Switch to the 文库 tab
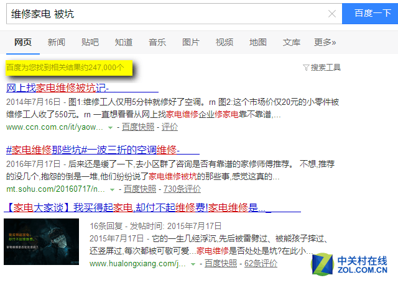 [292, 42]
